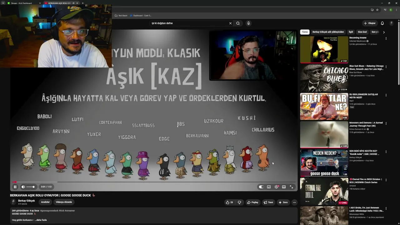The width and height of the screenshot is (400, 225).
Task: Open options for Eternal Fire vs INOX video
Action: point(386,180)
